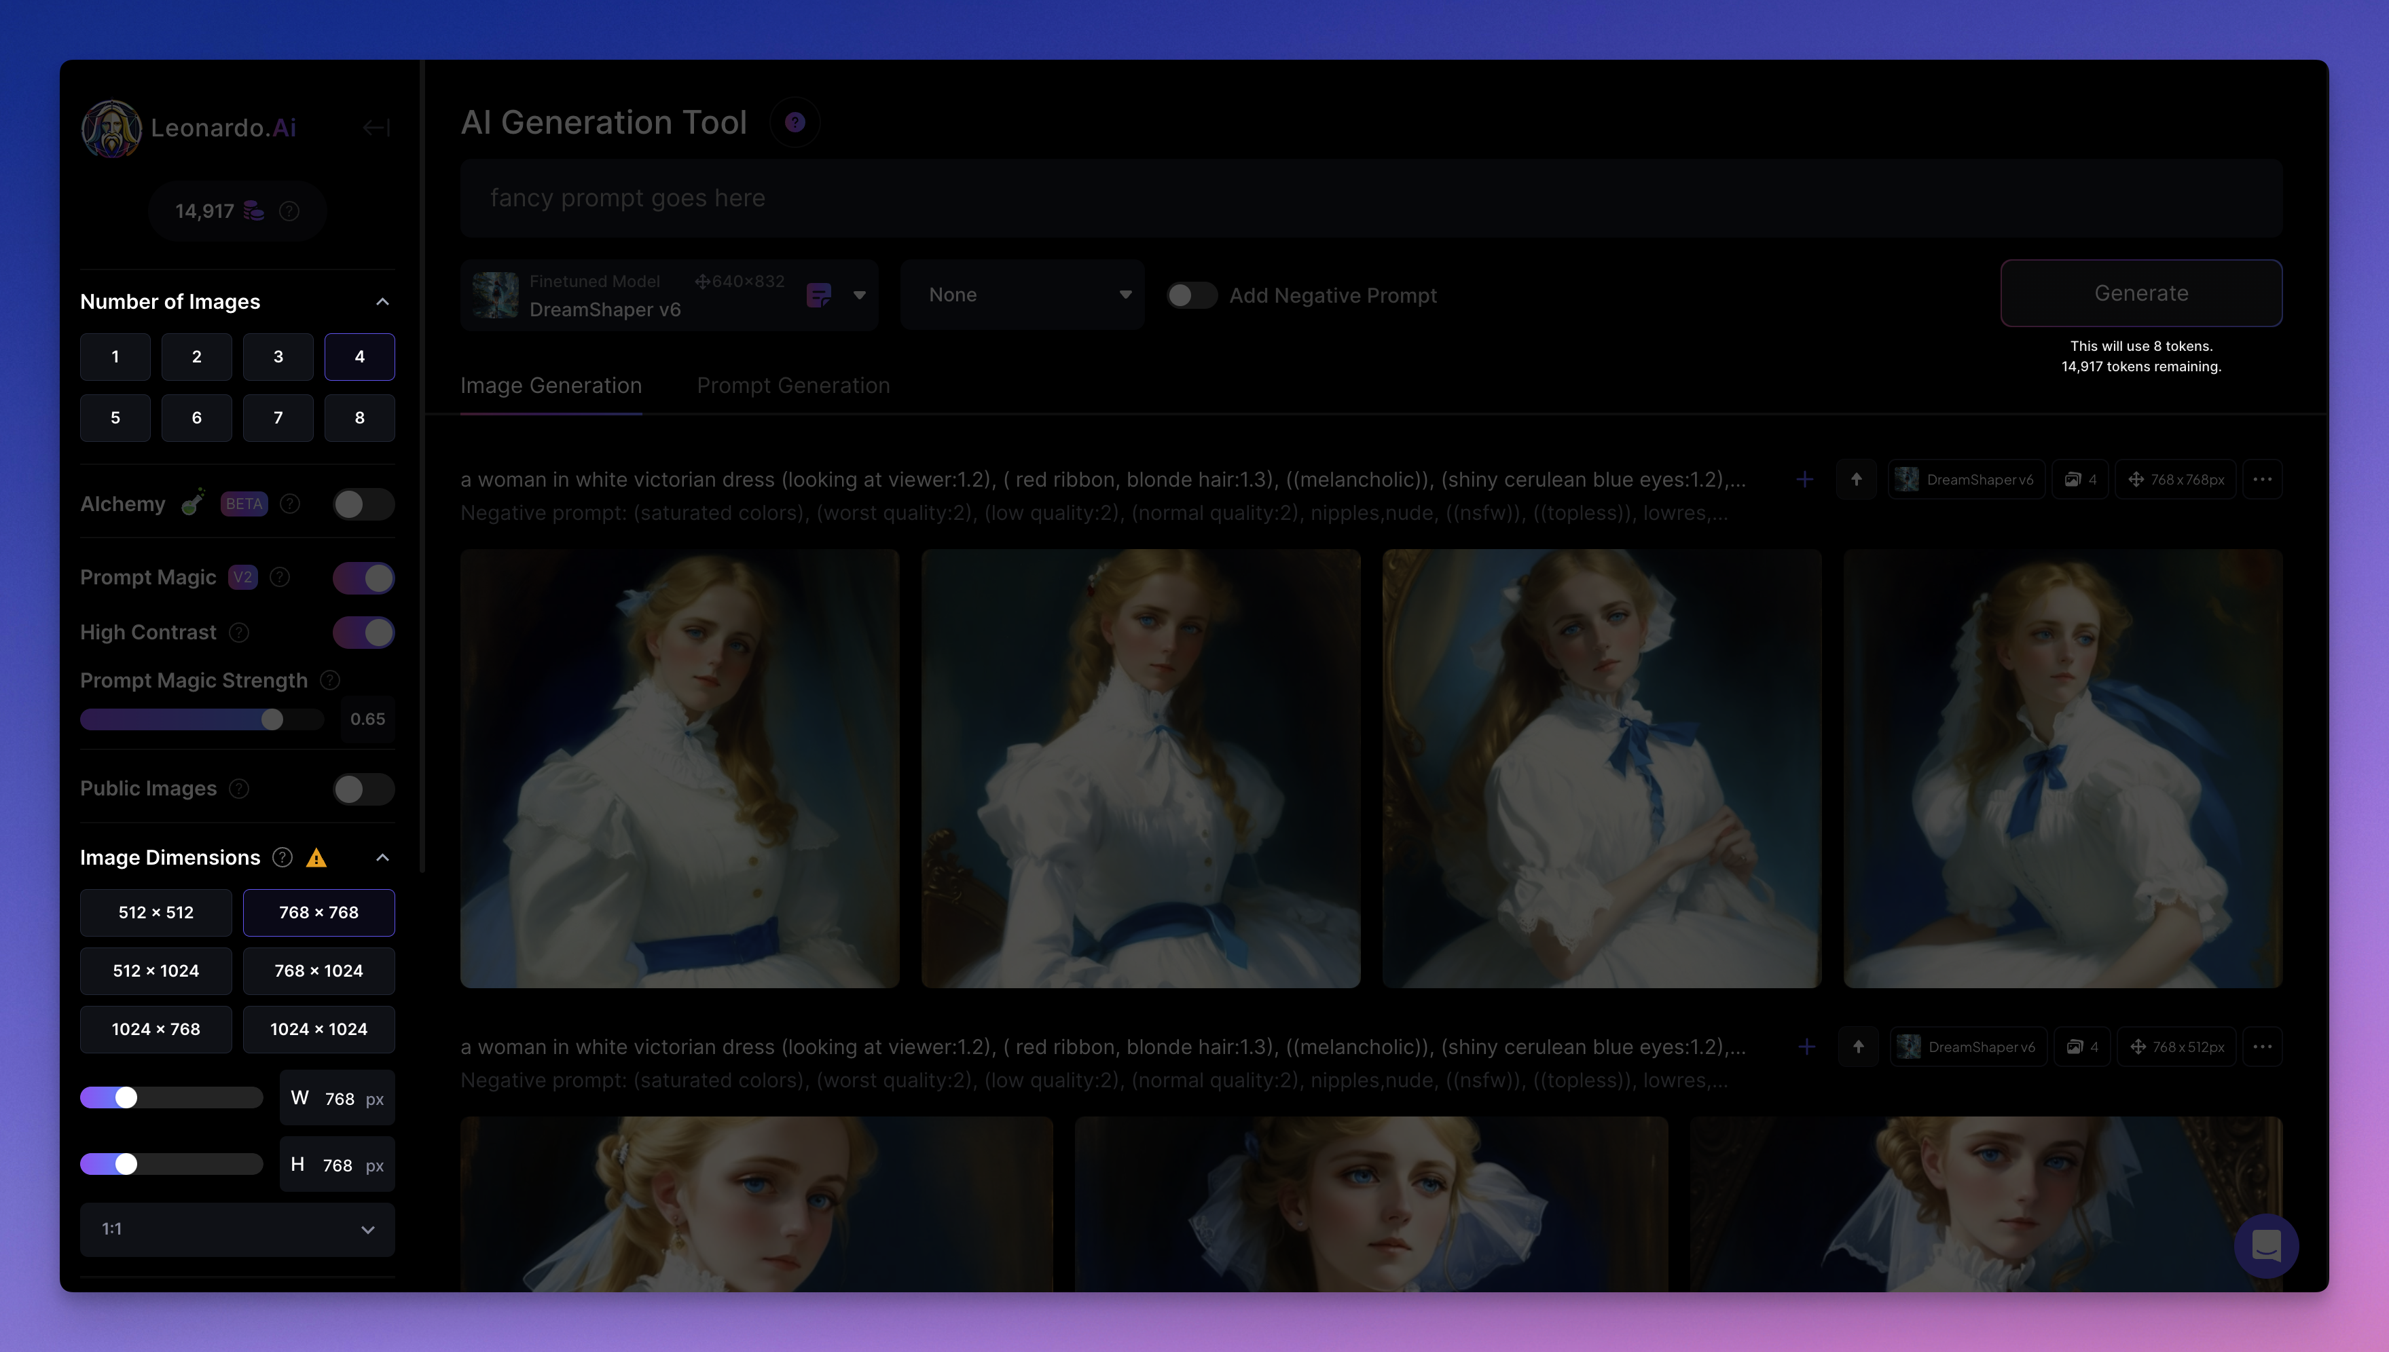2389x1352 pixels.
Task: Open the chat support bubble
Action: point(2265,1245)
